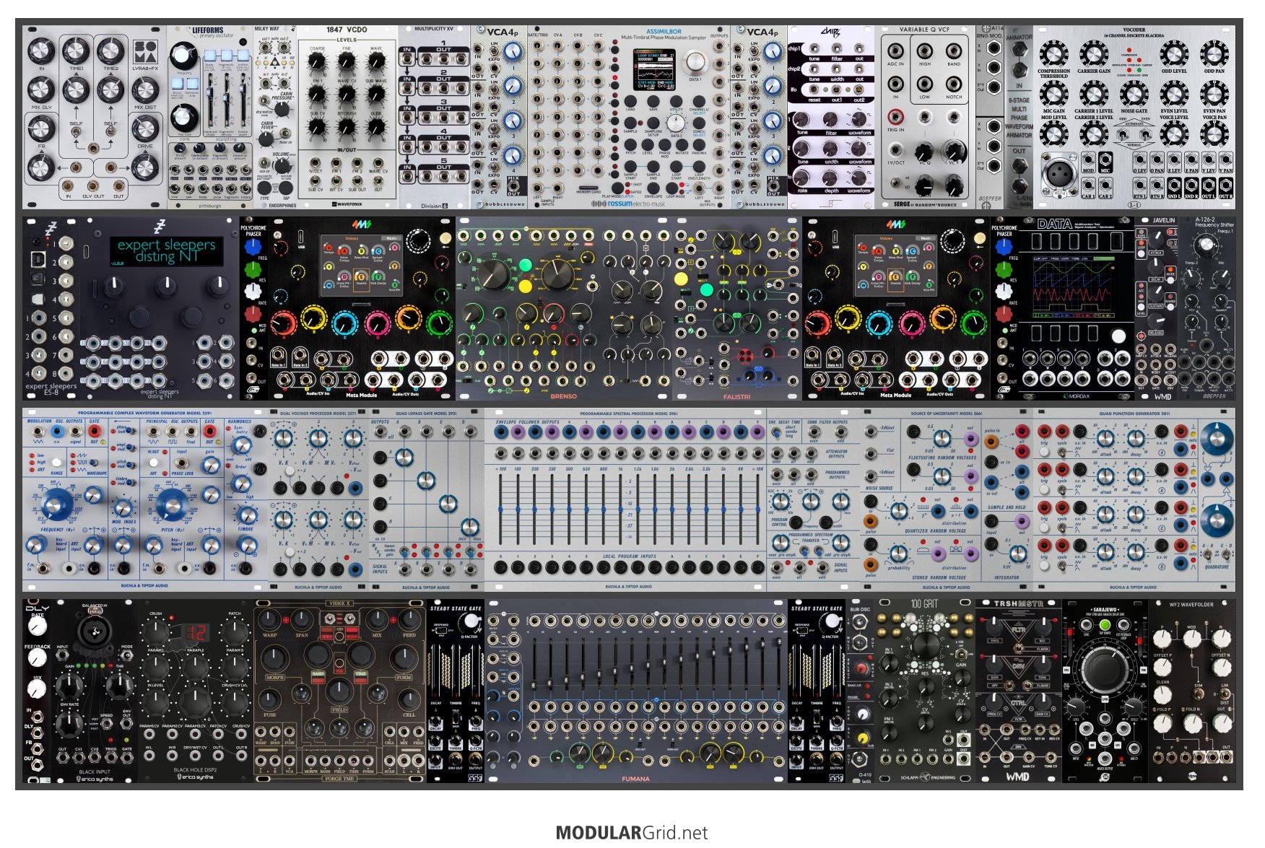Click the BITCRUSH knob on 1847 VCDO
The image size is (1265, 848).
tap(347, 126)
